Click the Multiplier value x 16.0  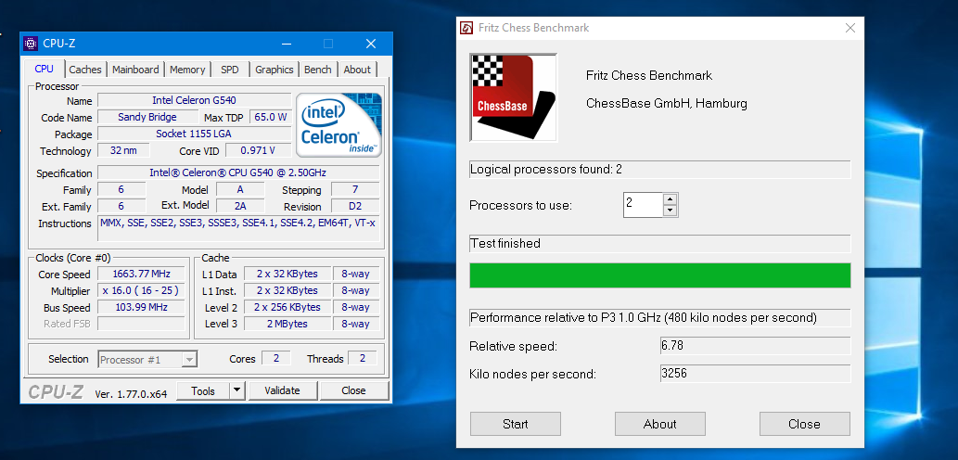[x=141, y=291]
